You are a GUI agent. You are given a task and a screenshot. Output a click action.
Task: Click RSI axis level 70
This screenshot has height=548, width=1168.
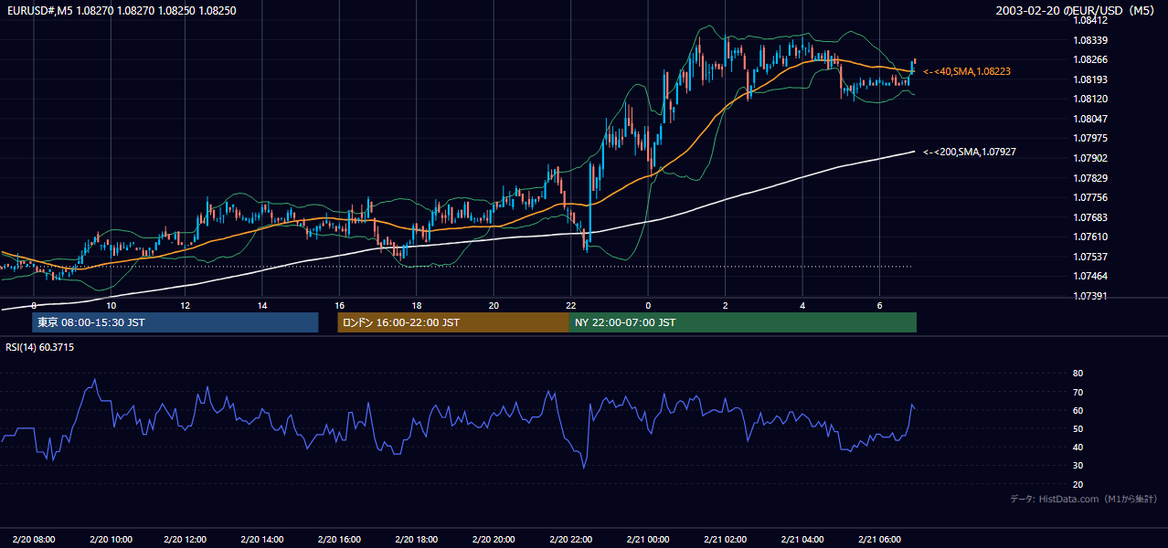coord(1078,392)
